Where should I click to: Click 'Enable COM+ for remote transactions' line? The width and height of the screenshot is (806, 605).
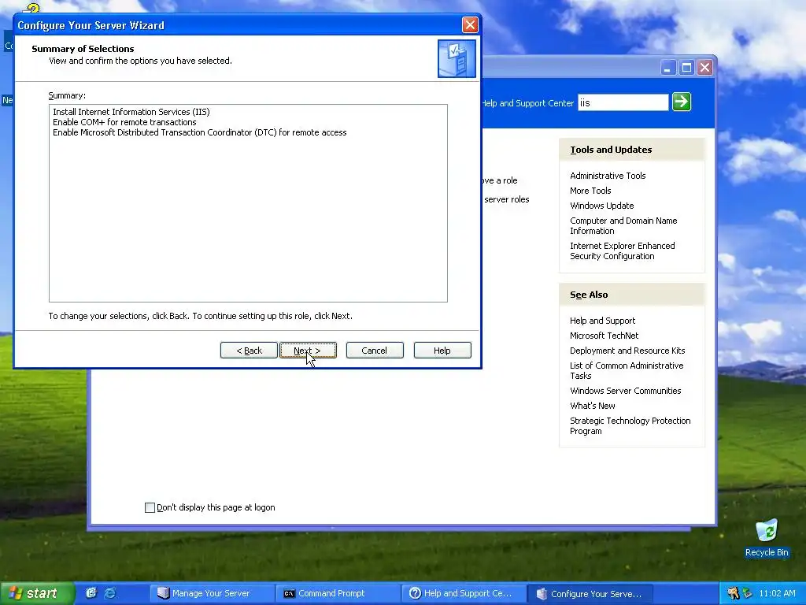coord(124,122)
